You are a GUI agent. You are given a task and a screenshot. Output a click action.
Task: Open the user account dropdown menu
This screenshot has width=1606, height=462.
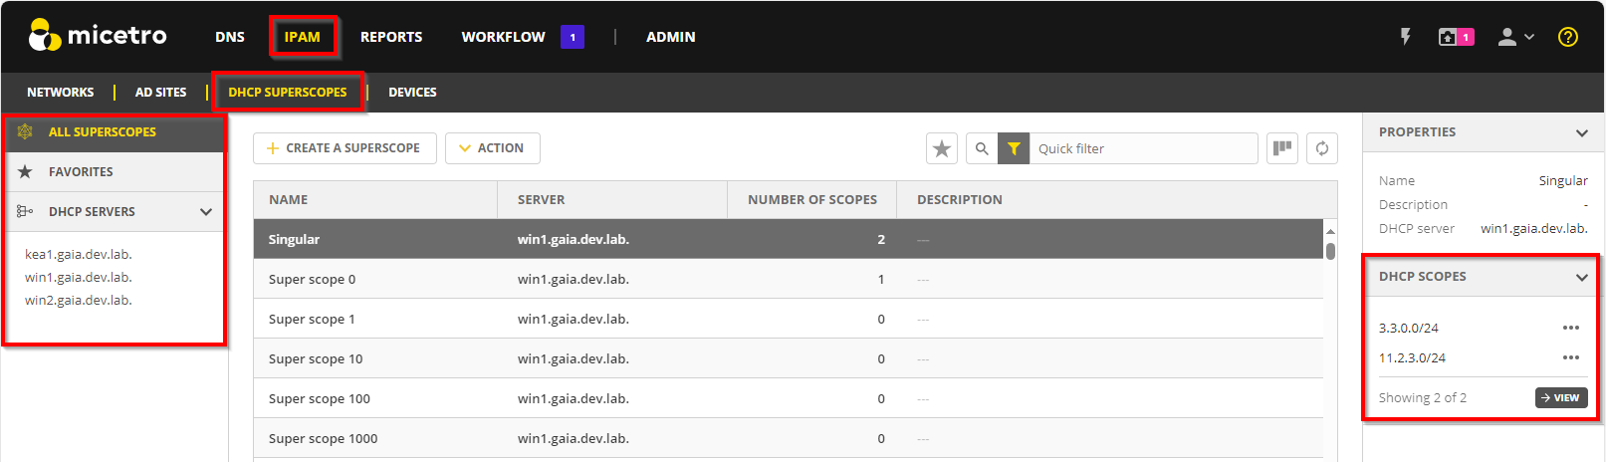point(1515,37)
